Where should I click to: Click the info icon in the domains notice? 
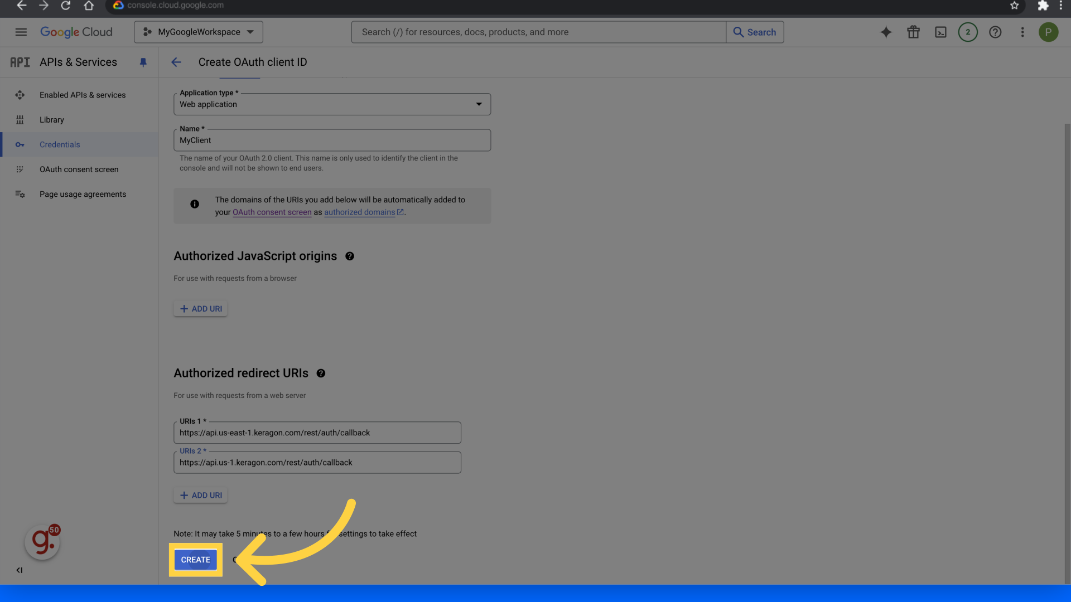[x=195, y=205]
